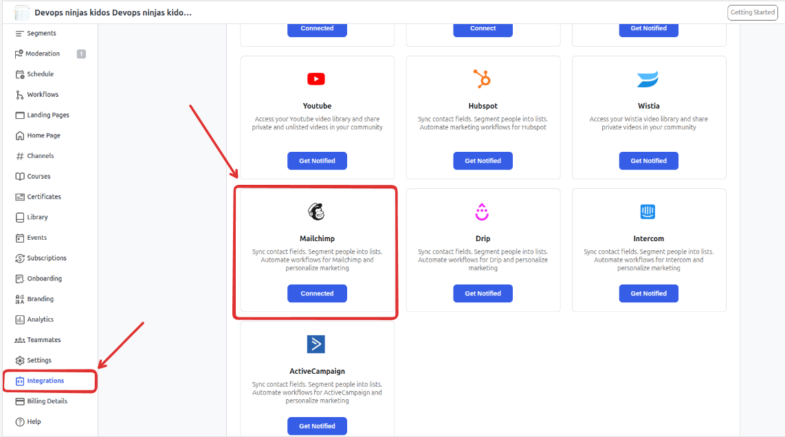Click the Youtube logo icon

pyautogui.click(x=316, y=79)
